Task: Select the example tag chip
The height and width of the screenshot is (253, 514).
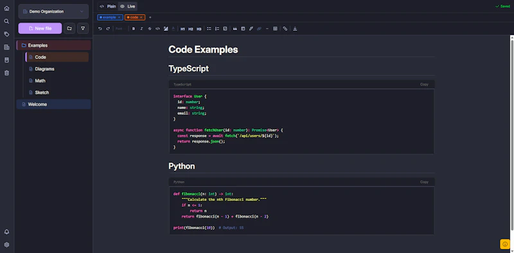Action: click(x=110, y=17)
